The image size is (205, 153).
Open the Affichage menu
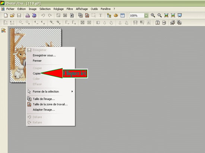(x=82, y=9)
